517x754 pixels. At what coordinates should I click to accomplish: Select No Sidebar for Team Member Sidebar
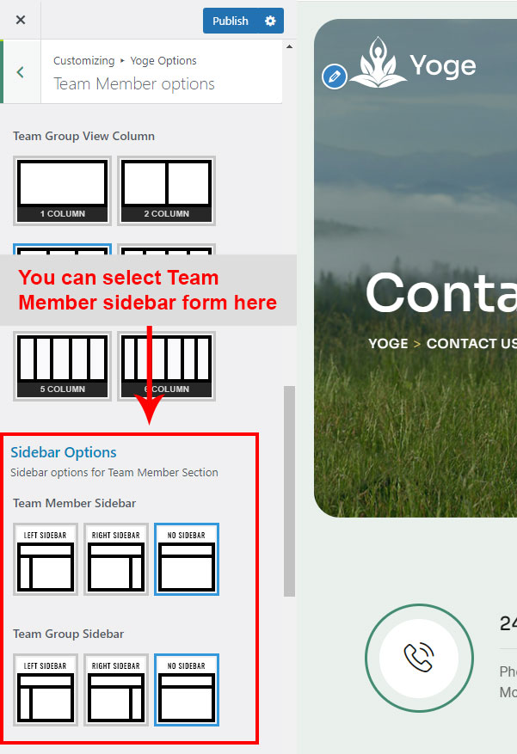pyautogui.click(x=187, y=559)
